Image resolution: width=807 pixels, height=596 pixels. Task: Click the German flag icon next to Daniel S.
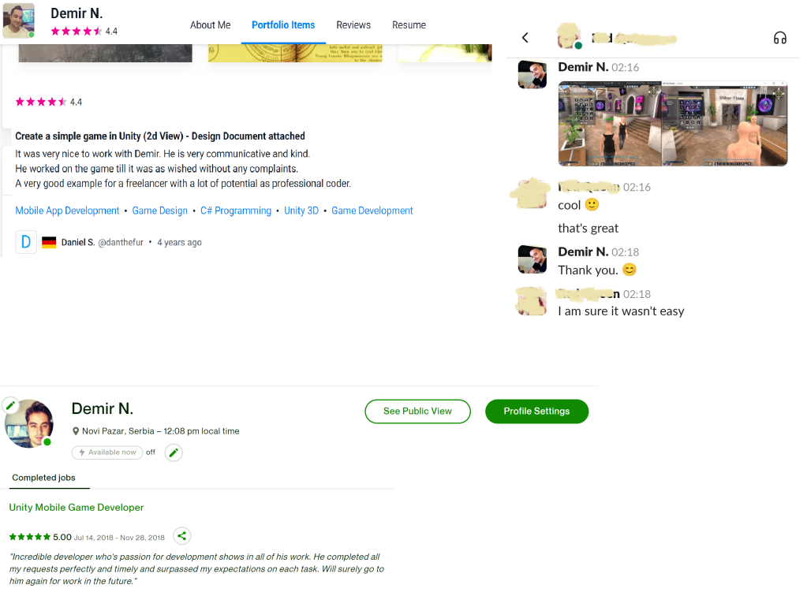point(49,242)
